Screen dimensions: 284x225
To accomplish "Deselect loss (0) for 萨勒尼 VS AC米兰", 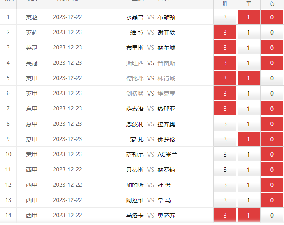I will 272,155.
